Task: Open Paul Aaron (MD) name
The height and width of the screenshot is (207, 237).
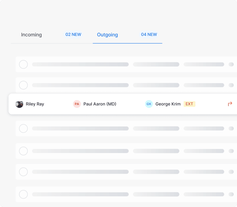Action: pyautogui.click(x=100, y=104)
